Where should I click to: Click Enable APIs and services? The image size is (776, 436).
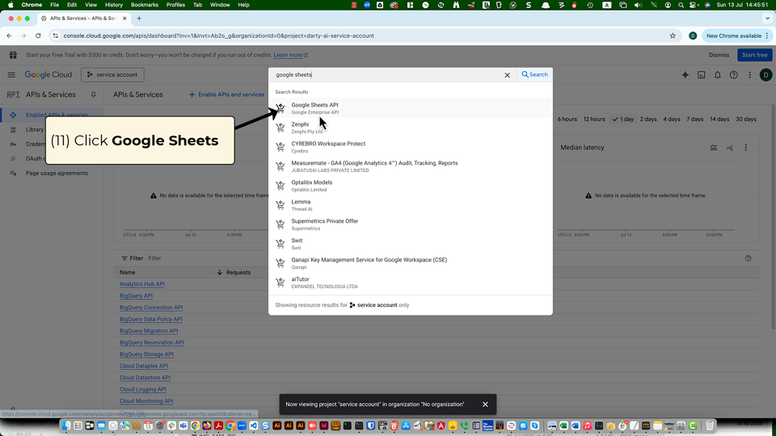(226, 94)
